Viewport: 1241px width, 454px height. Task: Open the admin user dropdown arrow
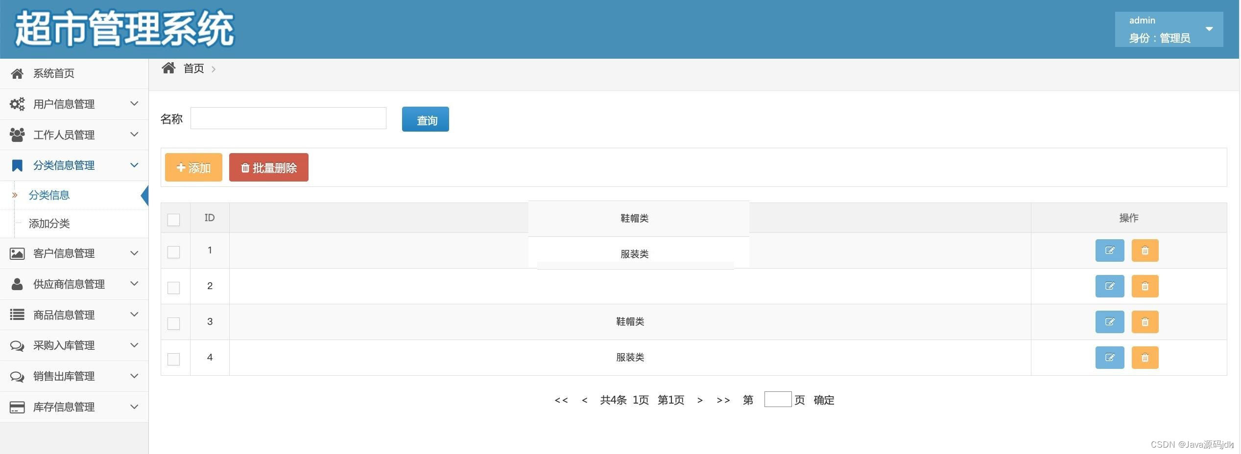tap(1209, 29)
